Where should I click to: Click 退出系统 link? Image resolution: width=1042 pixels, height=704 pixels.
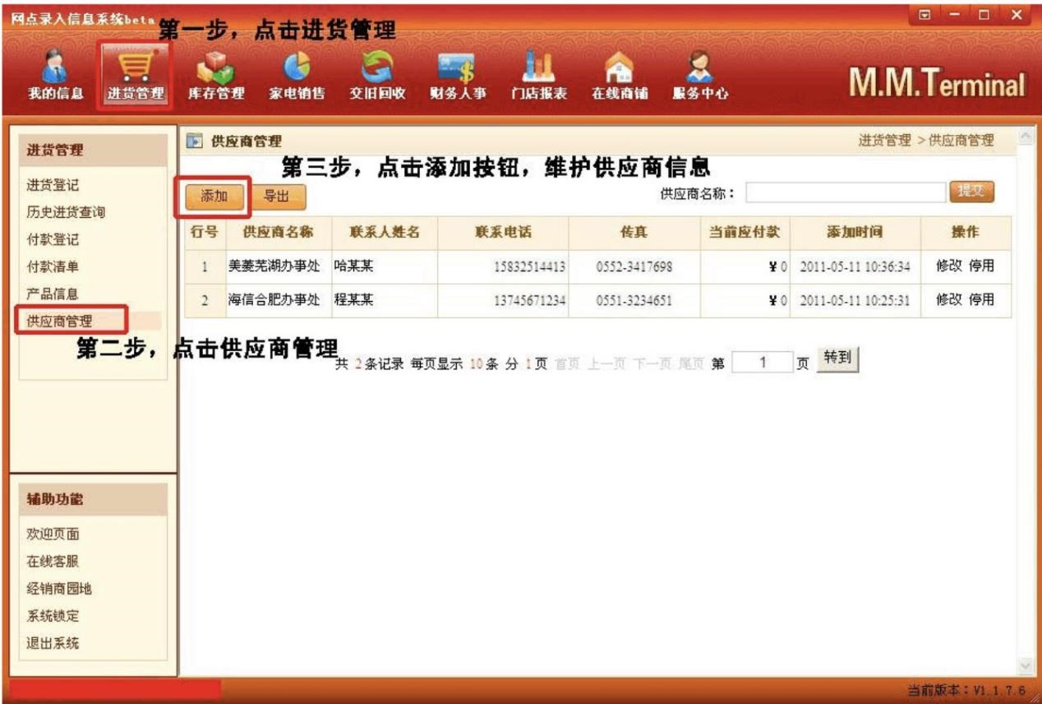(x=53, y=643)
